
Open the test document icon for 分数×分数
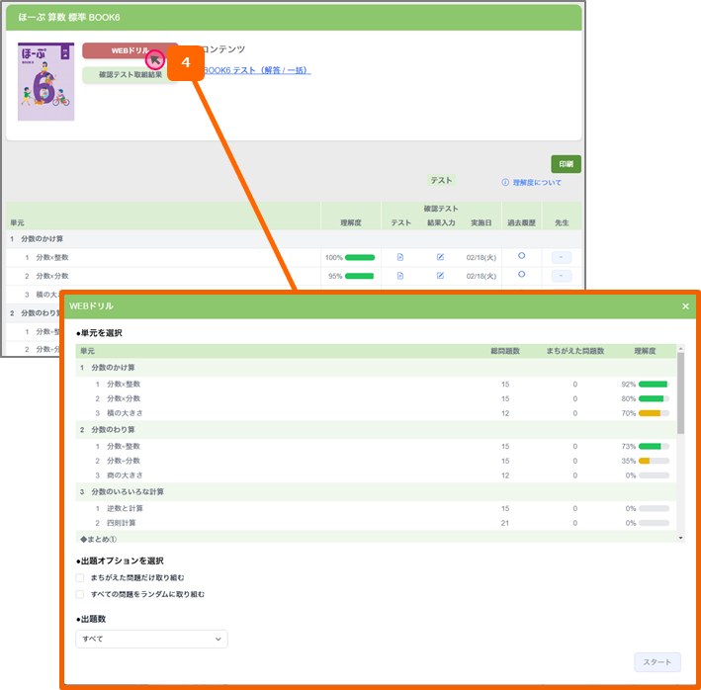400,276
